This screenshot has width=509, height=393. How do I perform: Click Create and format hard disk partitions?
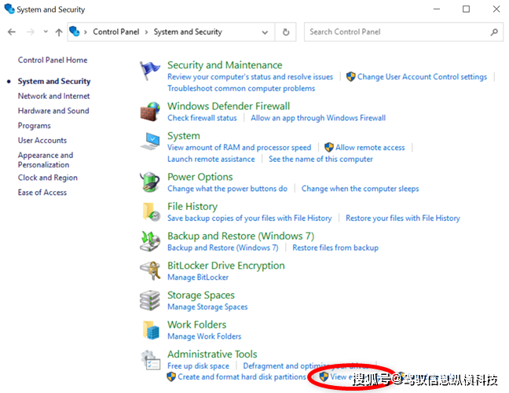[x=242, y=377]
